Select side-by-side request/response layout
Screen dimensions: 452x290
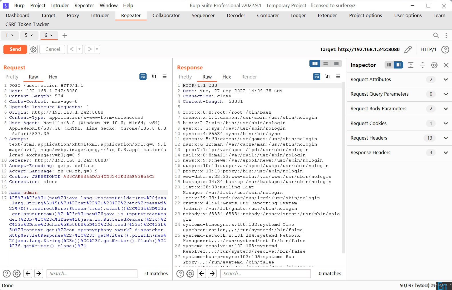pos(315,63)
